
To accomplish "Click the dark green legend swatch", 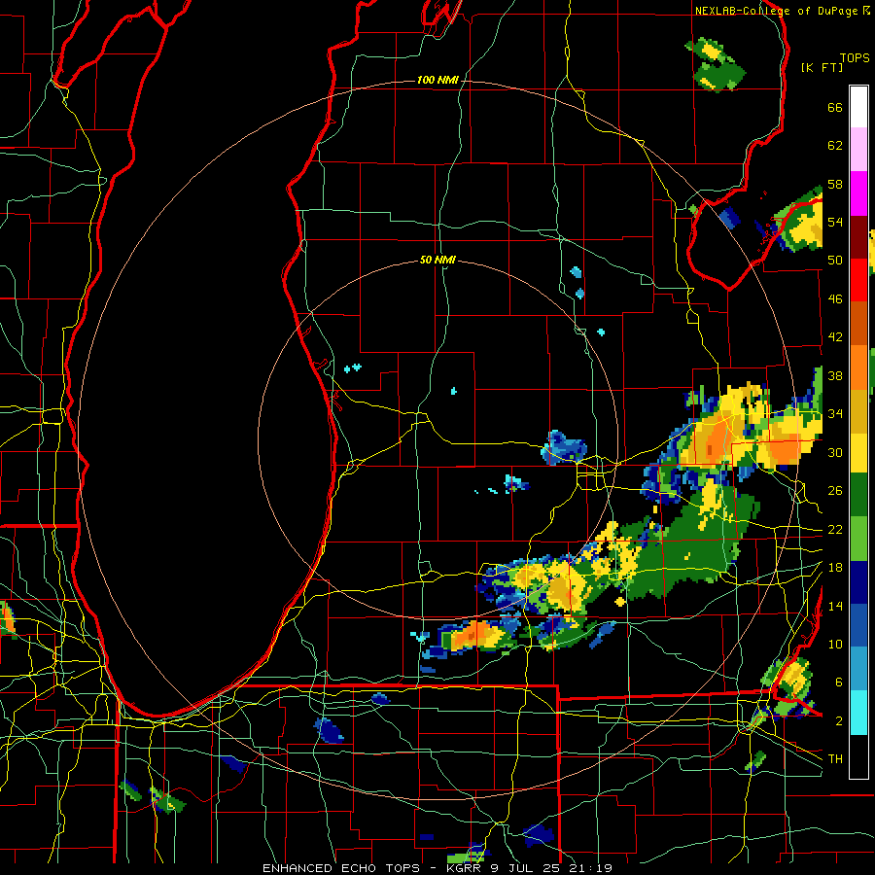I will (858, 495).
